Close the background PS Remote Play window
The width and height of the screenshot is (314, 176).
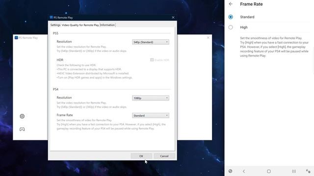coord(208,38)
